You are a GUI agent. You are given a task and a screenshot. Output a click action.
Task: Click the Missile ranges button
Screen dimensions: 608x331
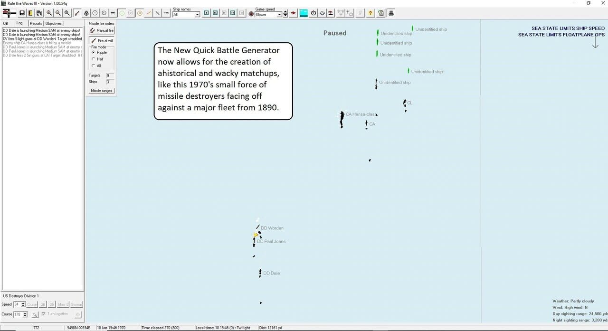[x=101, y=90]
